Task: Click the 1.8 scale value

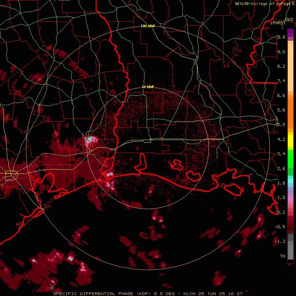Action: click(281, 183)
